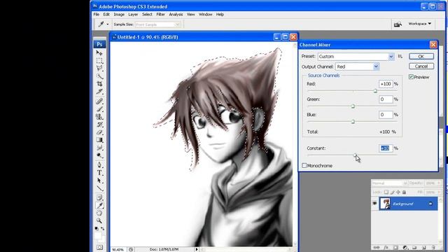This screenshot has height=252, width=448.
Task: Select the Lasso tool
Action: 99,69
